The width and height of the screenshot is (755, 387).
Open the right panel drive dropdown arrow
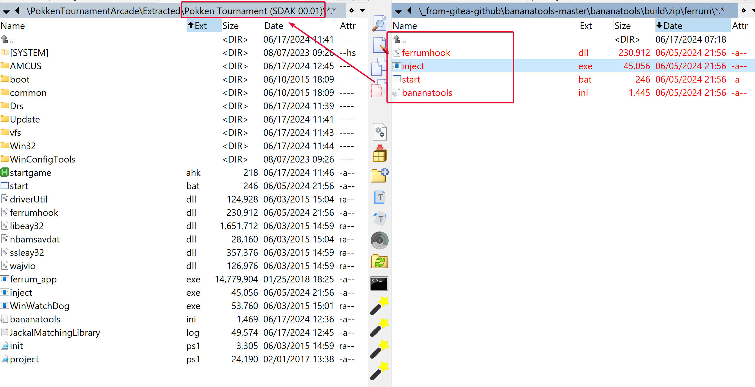[x=398, y=12]
